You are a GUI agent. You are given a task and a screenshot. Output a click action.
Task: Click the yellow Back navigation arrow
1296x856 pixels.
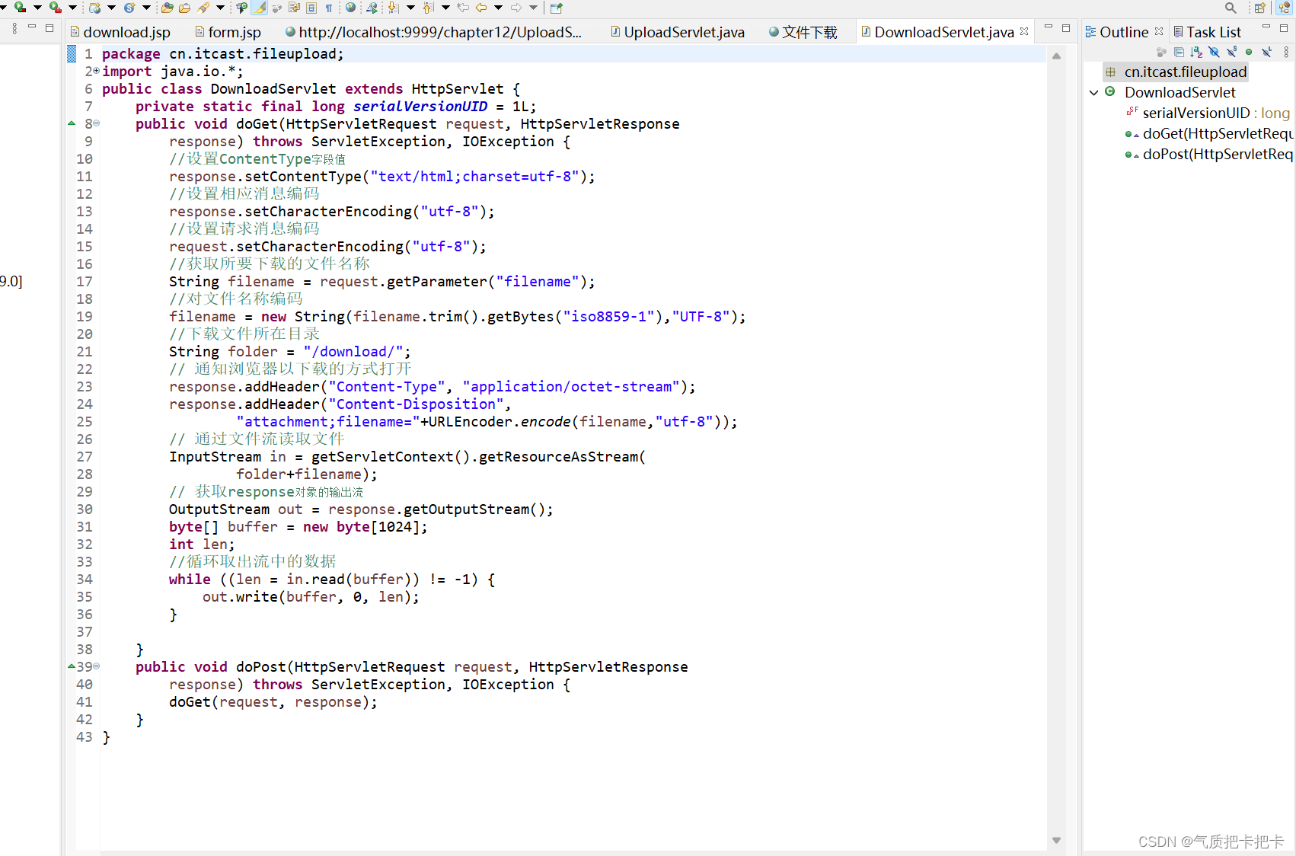481,8
